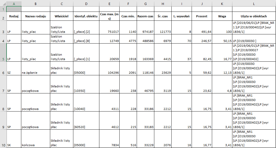The width and height of the screenshot is (276, 148).
Task: Click cell with value 104296
Action: (109, 68)
